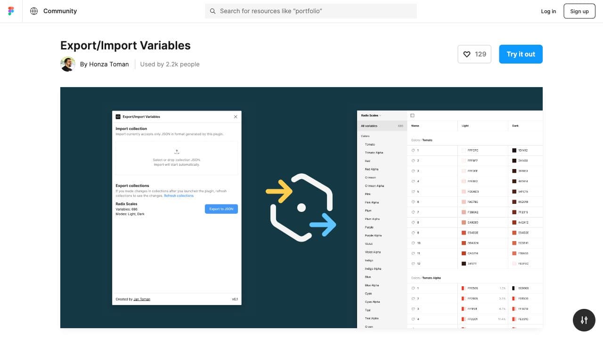603x339 pixels.
Task: Click the dark swatch for value A42A12
Action: [514, 223]
